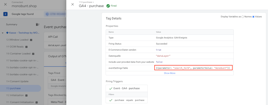This screenshot has height=105, width=268.
Task: Select event 120 Window Loaded
Action: (17, 40)
